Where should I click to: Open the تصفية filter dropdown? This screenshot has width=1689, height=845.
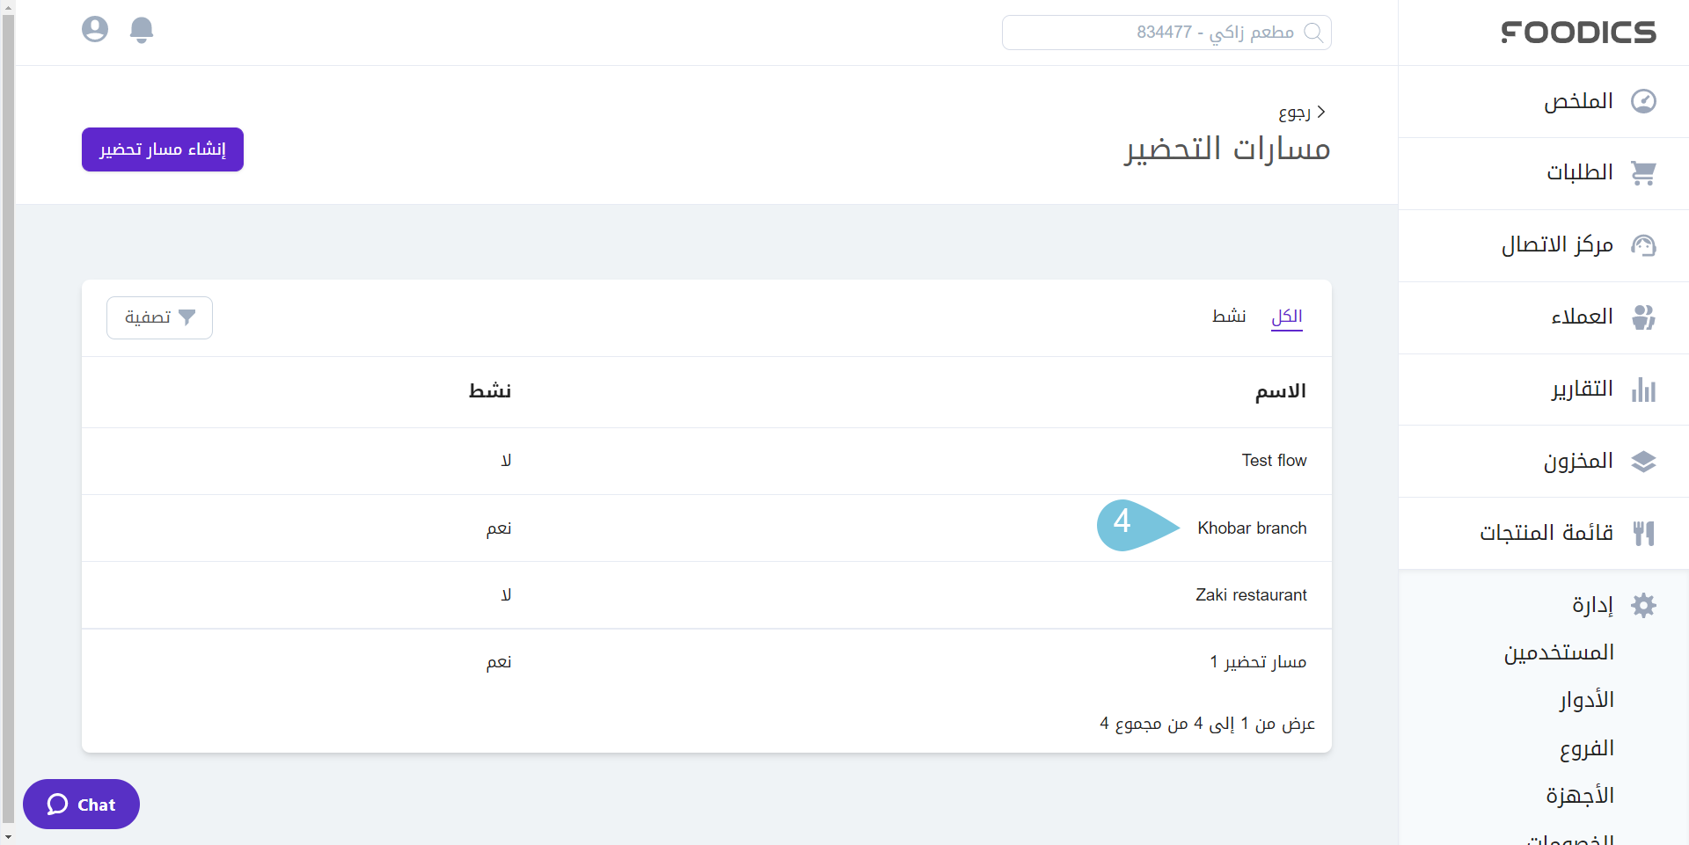coord(159,317)
